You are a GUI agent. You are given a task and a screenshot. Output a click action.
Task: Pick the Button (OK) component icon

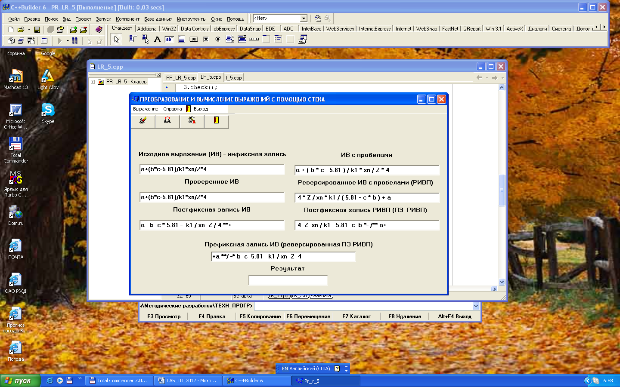click(194, 39)
